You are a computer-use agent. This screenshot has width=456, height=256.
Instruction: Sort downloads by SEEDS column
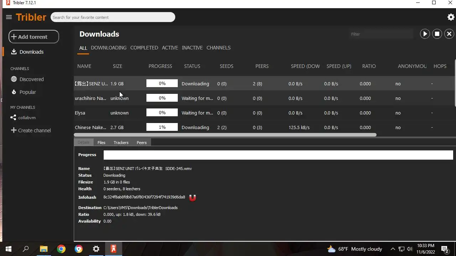click(227, 66)
